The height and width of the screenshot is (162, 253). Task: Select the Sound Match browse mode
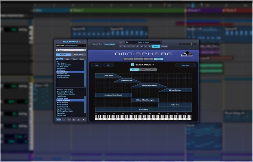point(78,55)
